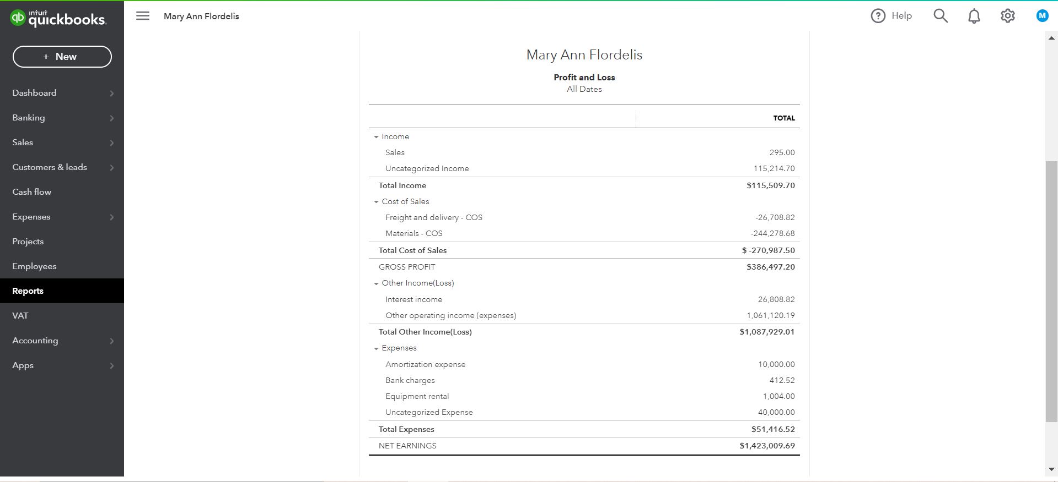The height and width of the screenshot is (482, 1058).
Task: Click the Help question mark icon
Action: tap(878, 16)
